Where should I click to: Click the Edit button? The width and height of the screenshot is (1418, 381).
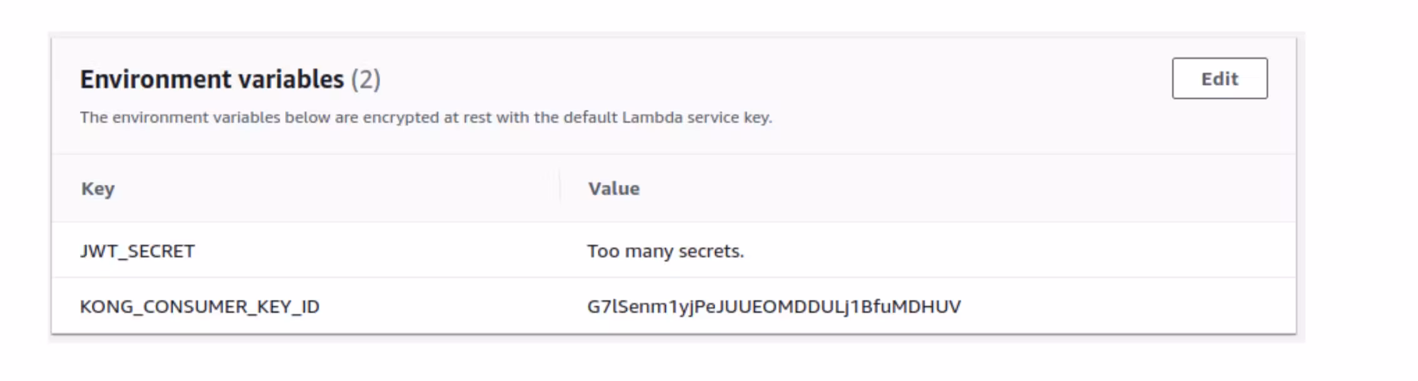coord(1219,79)
